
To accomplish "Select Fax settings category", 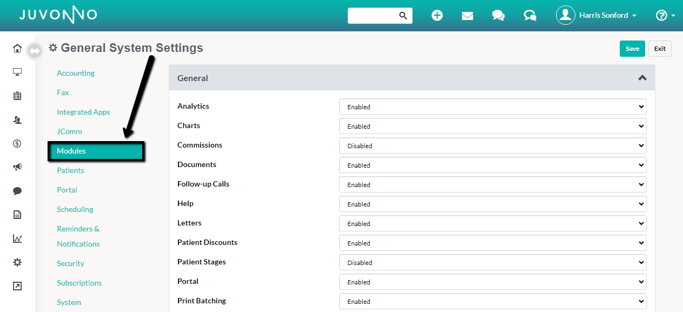I will click(63, 92).
